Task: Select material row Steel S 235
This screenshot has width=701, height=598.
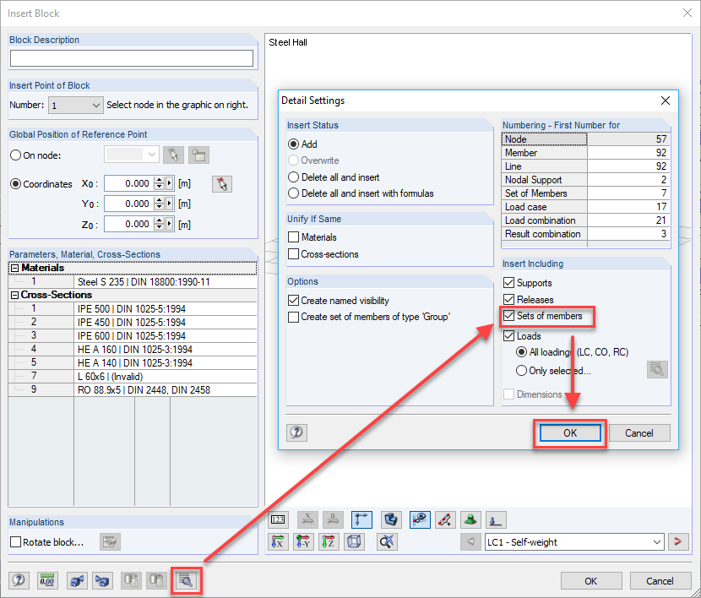Action: tap(133, 281)
